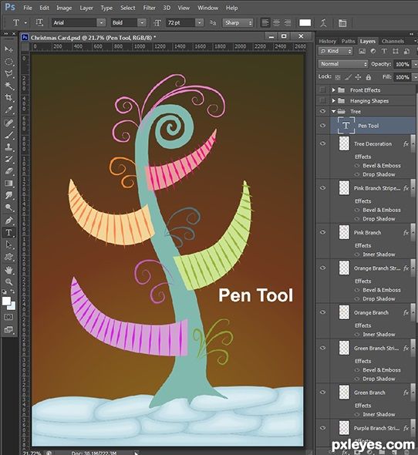This screenshot has width=418, height=455.
Task: Open the character panel toggle icon
Action: click(342, 23)
